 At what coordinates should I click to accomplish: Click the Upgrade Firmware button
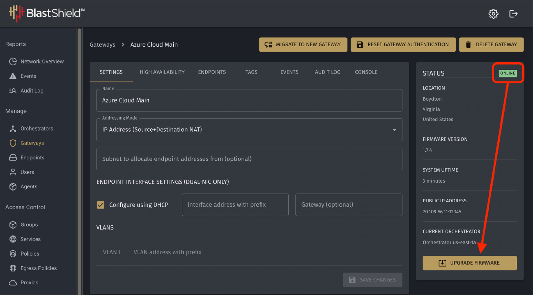click(470, 263)
